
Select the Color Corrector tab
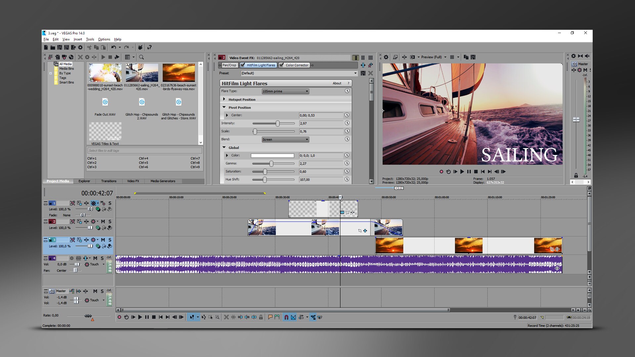[x=296, y=65]
